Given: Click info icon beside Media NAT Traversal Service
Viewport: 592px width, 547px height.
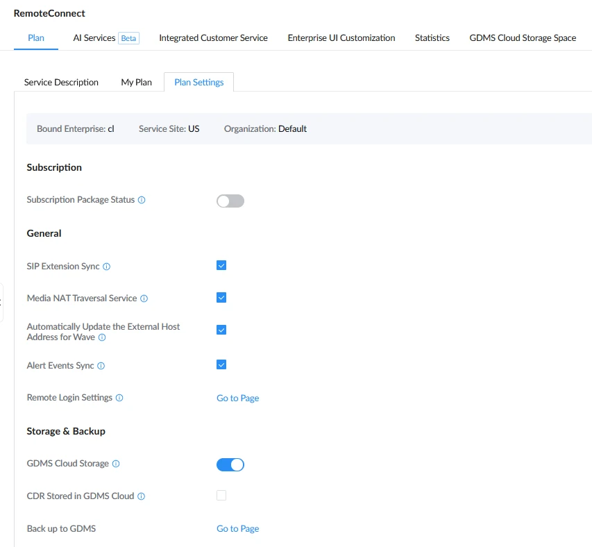Looking at the screenshot, I should pos(144,298).
